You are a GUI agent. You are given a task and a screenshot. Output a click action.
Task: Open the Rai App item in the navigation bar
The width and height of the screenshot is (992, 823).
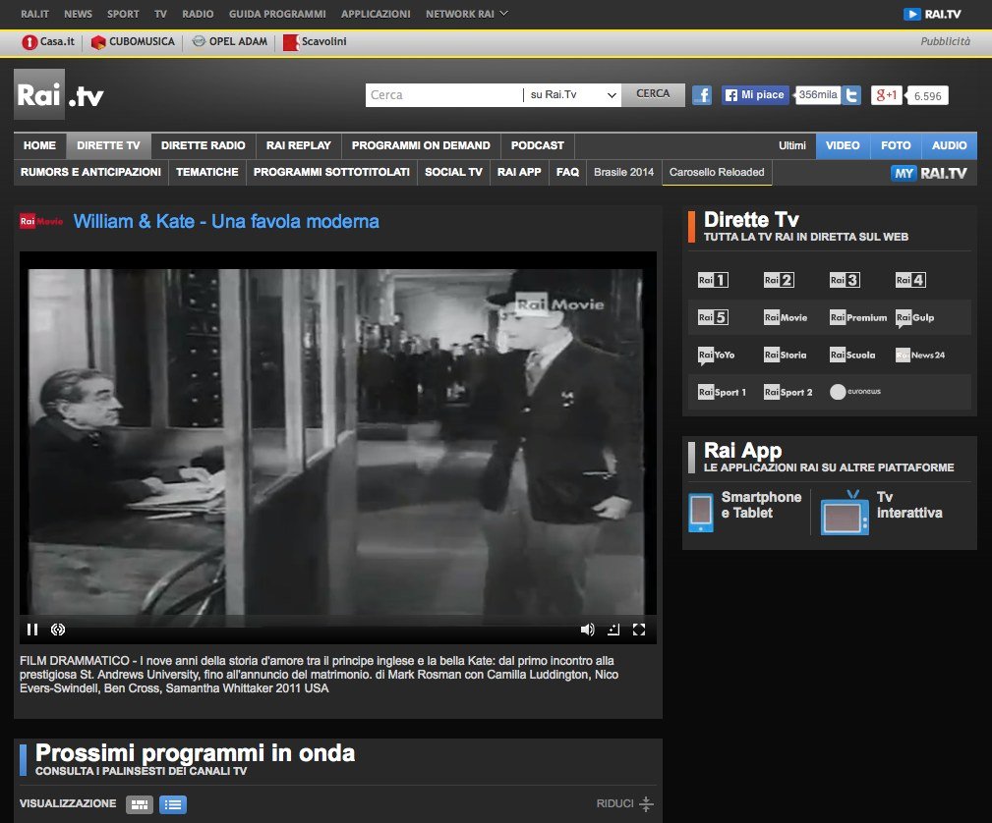pos(519,173)
